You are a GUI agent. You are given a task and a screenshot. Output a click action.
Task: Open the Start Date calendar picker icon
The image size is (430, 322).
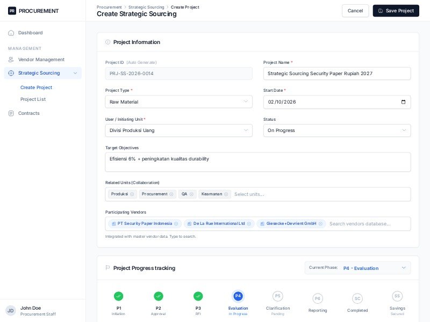click(x=403, y=102)
